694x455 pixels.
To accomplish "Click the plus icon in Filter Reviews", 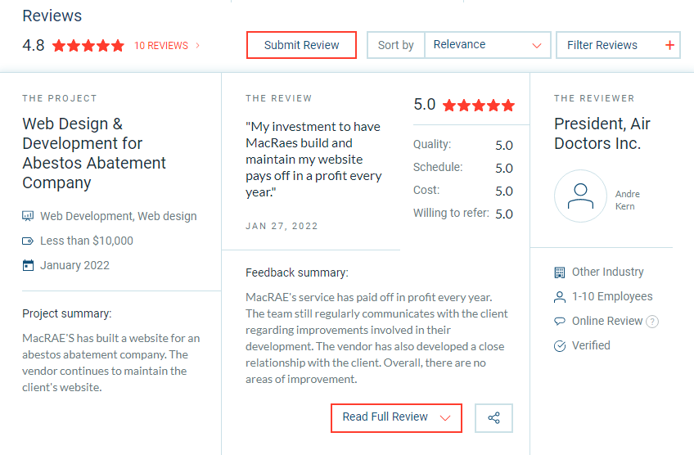I will pos(669,45).
